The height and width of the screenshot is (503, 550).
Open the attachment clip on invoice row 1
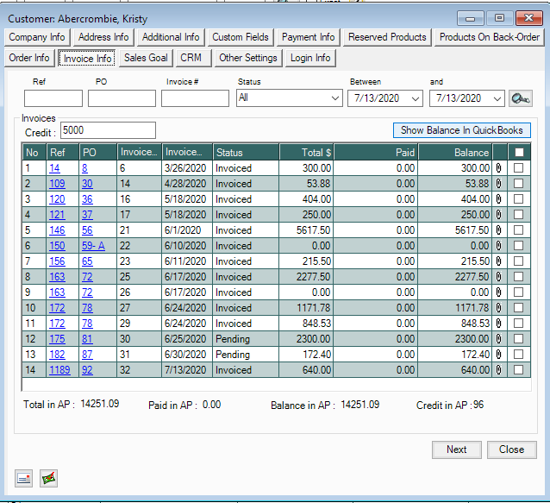click(x=500, y=169)
